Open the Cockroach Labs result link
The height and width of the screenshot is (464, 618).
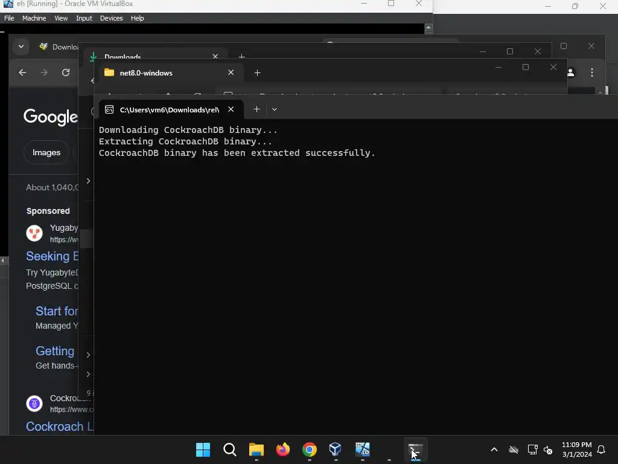pyautogui.click(x=60, y=427)
